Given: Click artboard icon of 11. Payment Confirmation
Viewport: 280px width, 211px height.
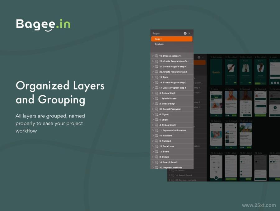Looking at the screenshot, I should [156, 131].
